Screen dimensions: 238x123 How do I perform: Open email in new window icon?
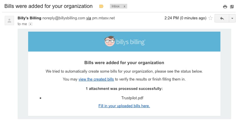point(232,7)
